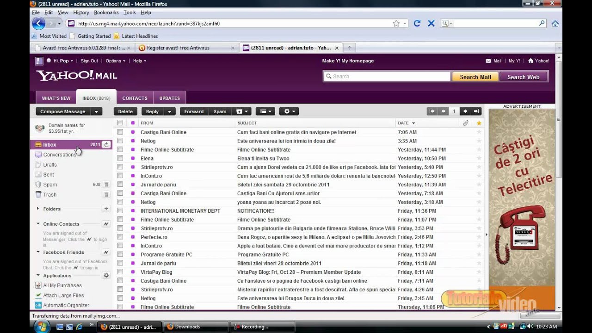Open the Compose Message dropdown arrow
This screenshot has width=592, height=333.
coord(96,111)
